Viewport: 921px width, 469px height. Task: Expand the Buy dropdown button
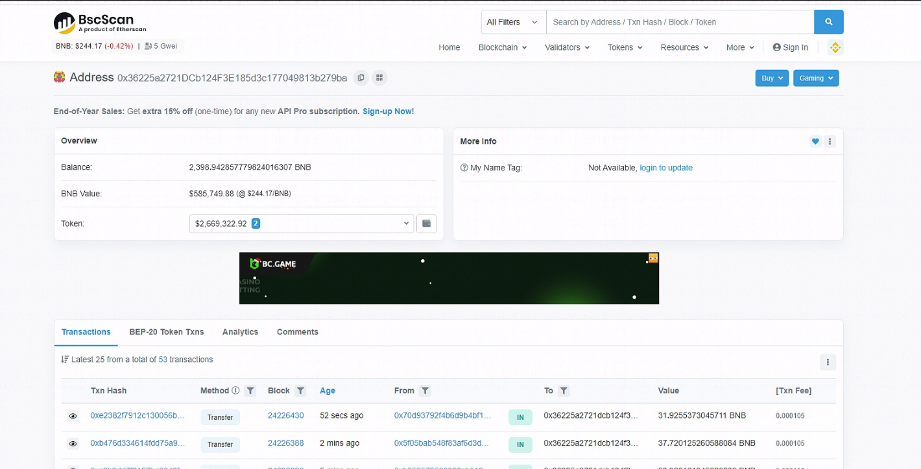pyautogui.click(x=772, y=78)
